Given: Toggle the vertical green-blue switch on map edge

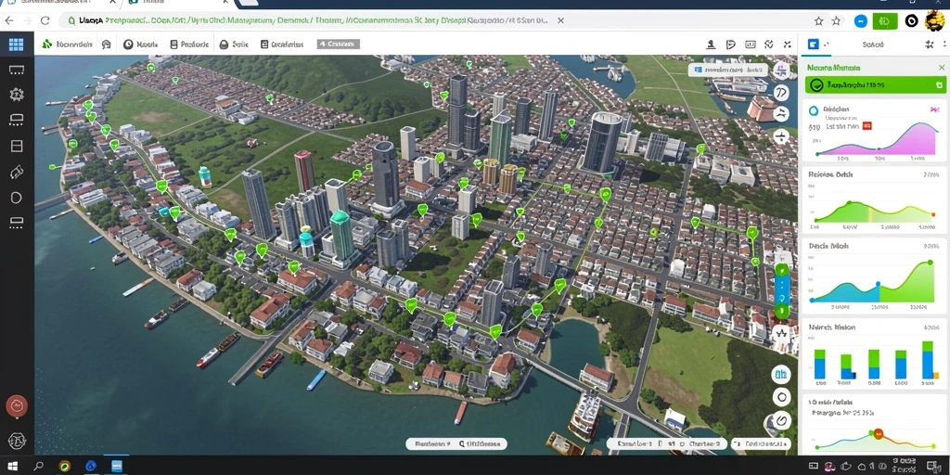Looking at the screenshot, I should click(x=781, y=290).
